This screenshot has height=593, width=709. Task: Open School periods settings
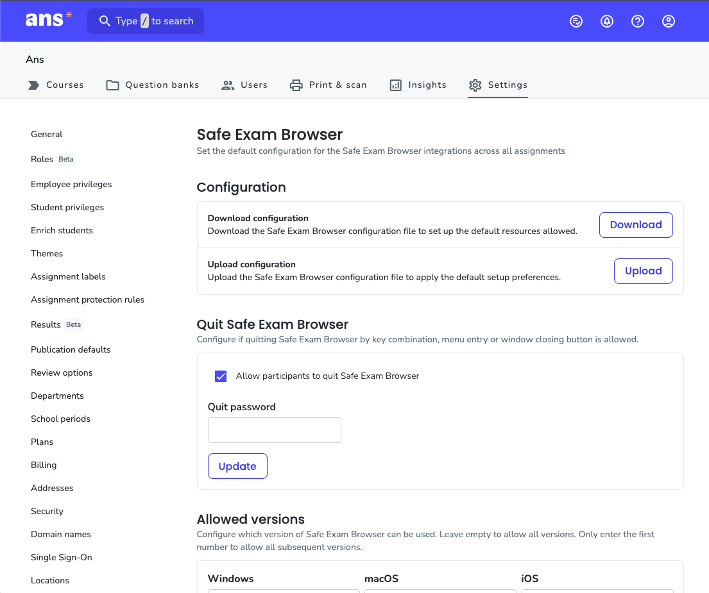click(x=60, y=419)
